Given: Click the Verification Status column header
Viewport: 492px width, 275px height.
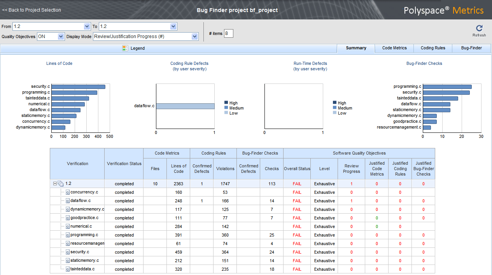Looking at the screenshot, I should pyautogui.click(x=124, y=164).
